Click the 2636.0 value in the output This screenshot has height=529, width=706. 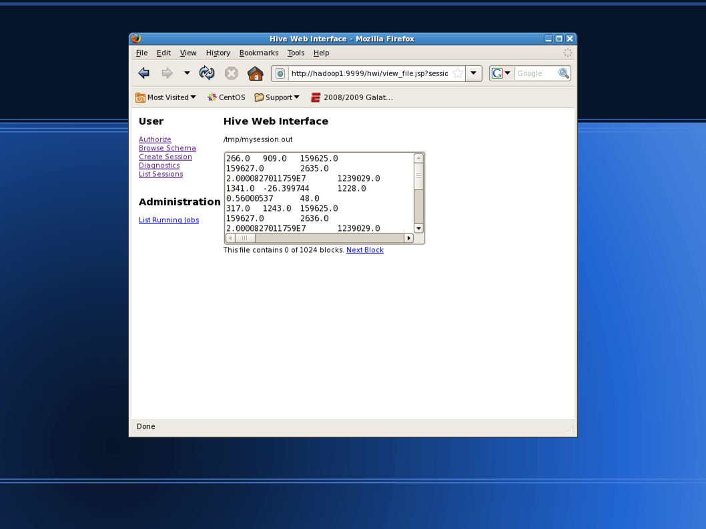[314, 218]
